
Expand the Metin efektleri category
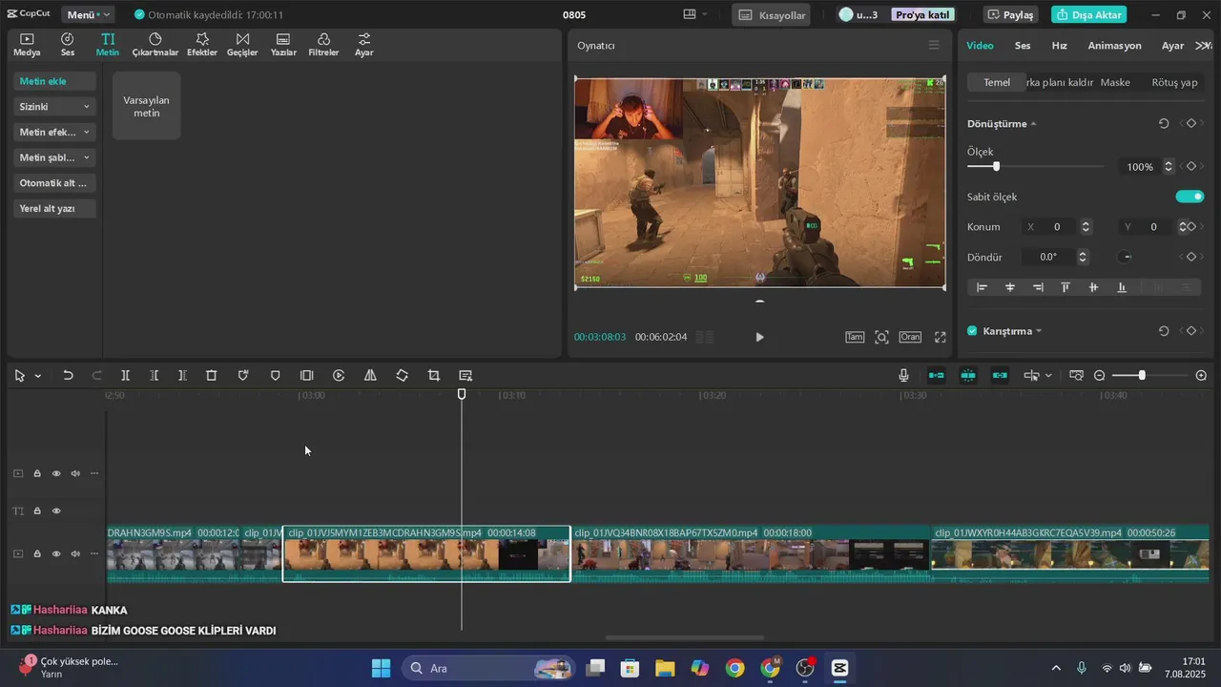click(x=54, y=133)
